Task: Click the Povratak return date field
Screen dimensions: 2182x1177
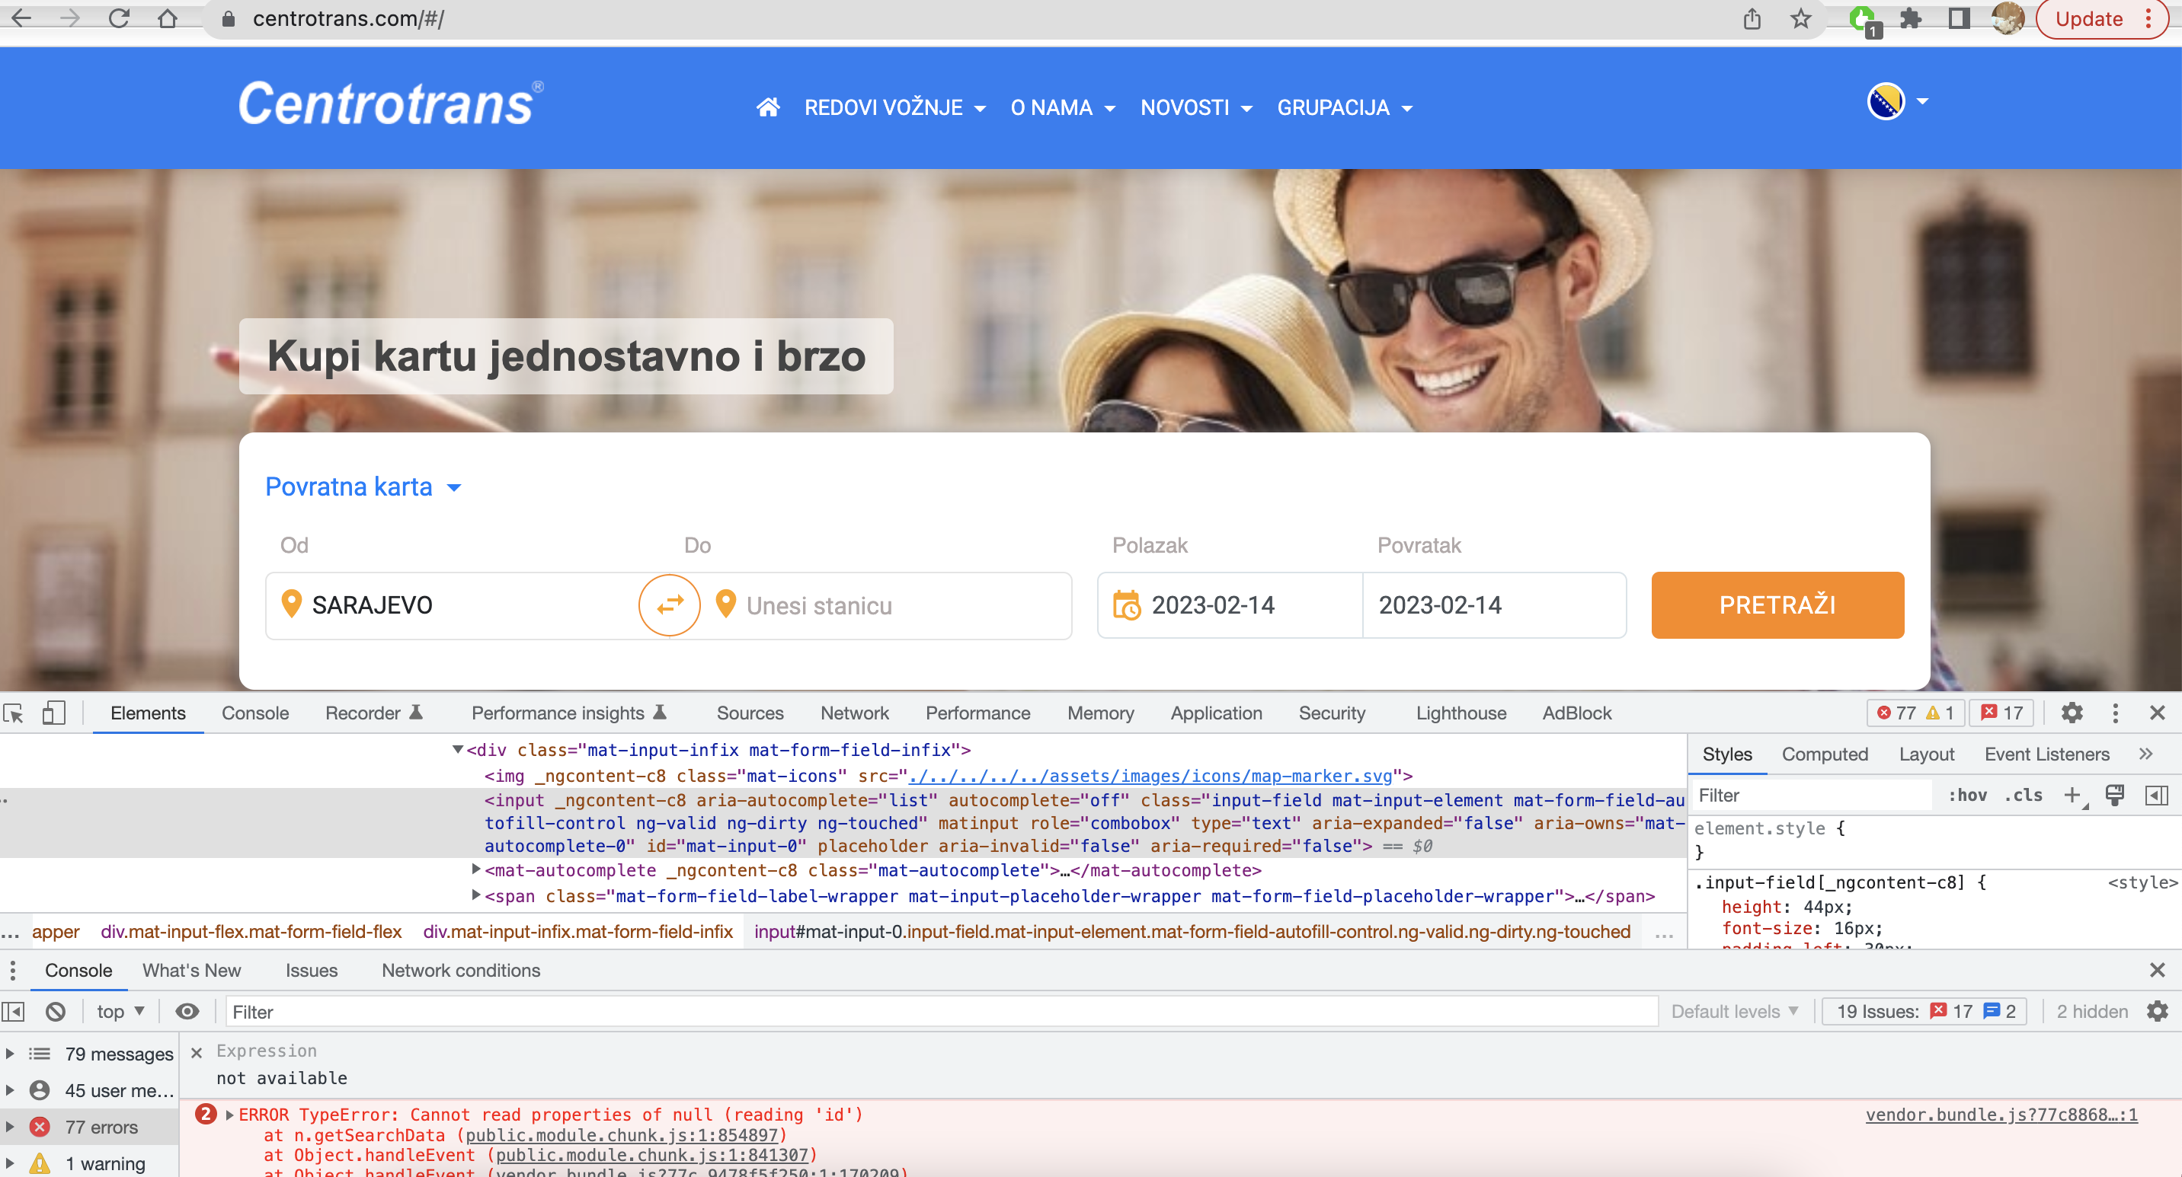Action: [1493, 605]
